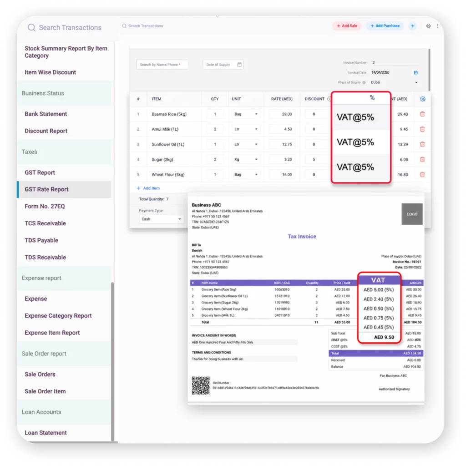466x466 pixels.
Task: Open the Ltr unit dropdown for Sunflower Oil
Action: click(x=246, y=144)
